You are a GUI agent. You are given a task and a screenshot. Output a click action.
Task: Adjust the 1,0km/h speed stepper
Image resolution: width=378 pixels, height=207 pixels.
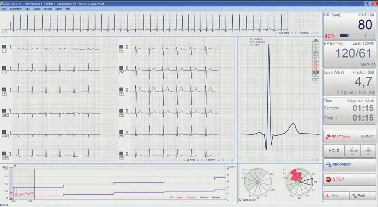click(352, 151)
